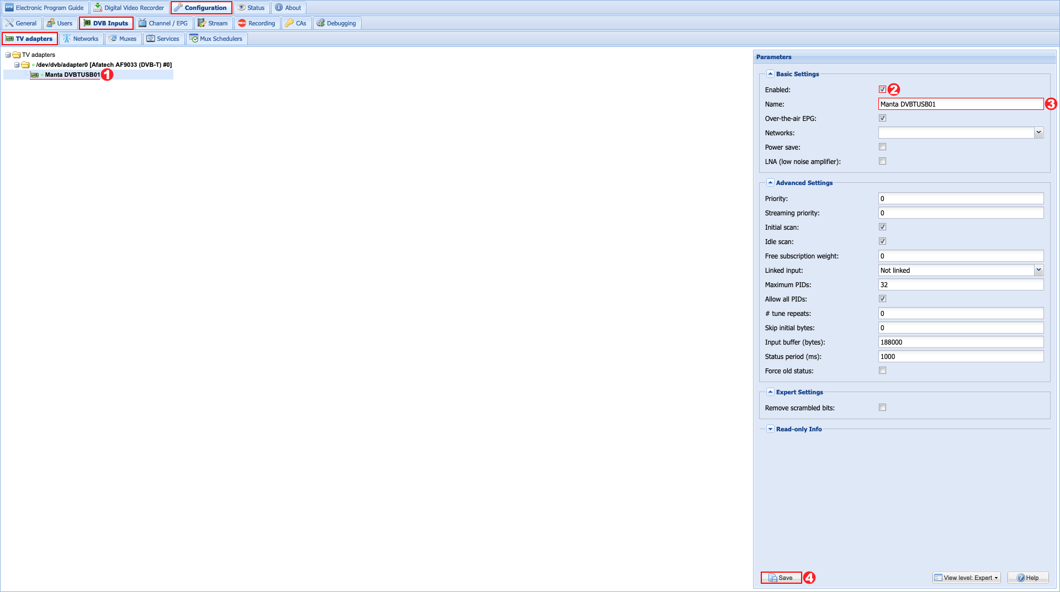Check the Remove scrambled bits option
This screenshot has width=1060, height=592.
pos(882,408)
